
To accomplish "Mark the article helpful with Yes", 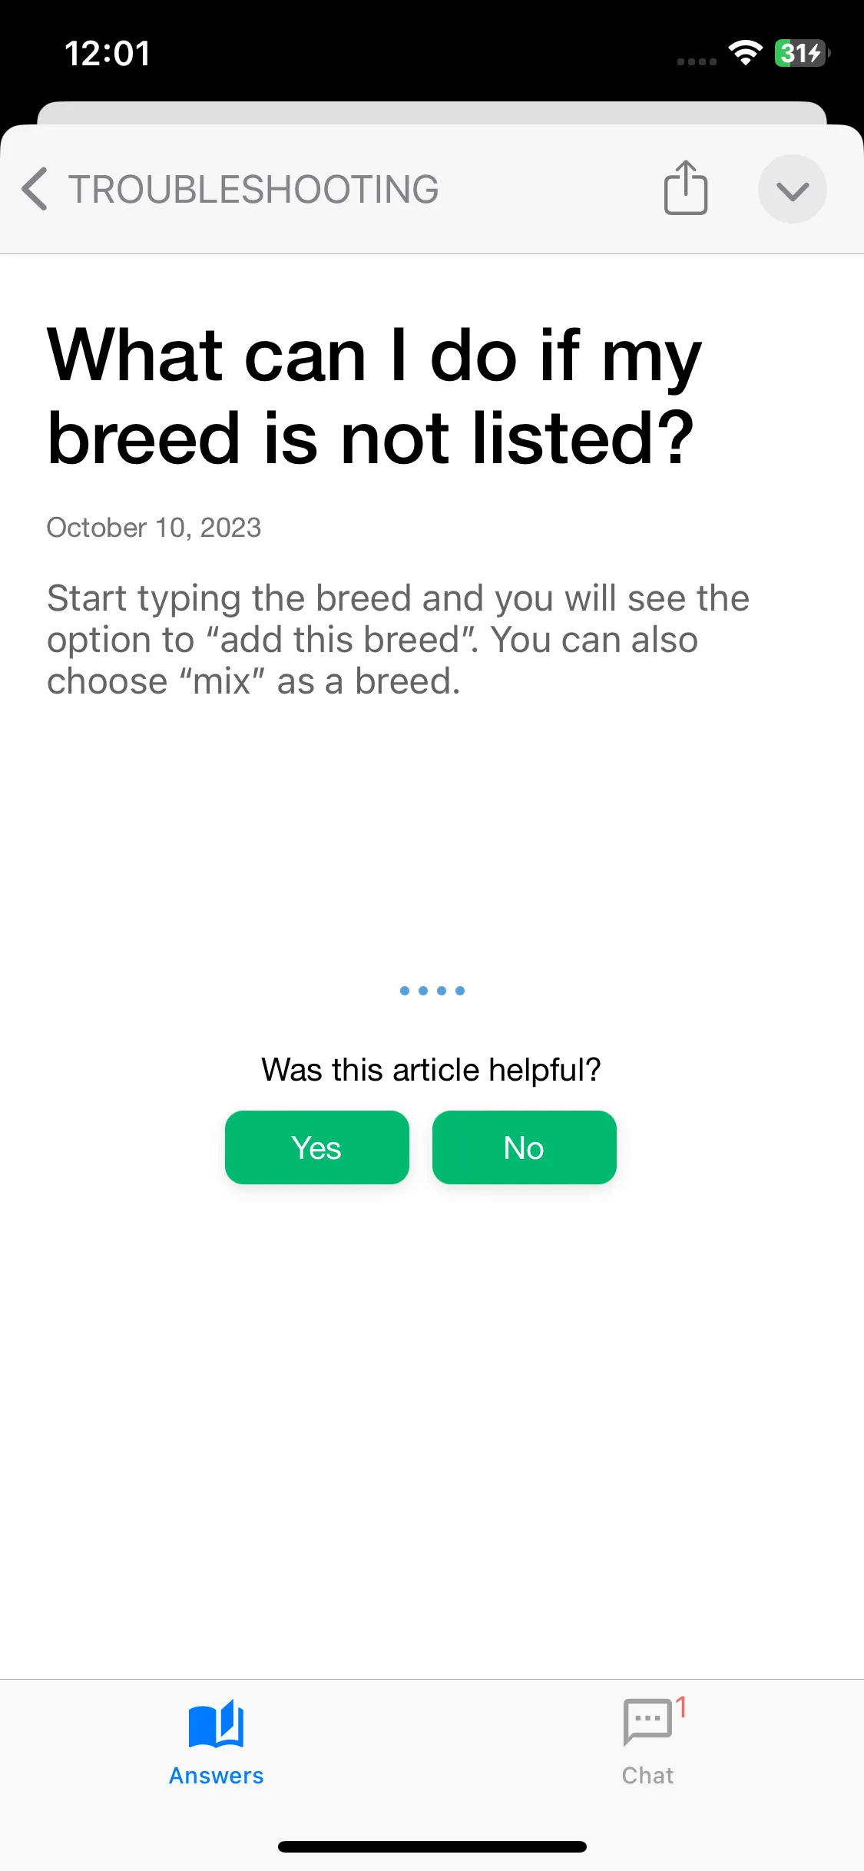I will [317, 1147].
